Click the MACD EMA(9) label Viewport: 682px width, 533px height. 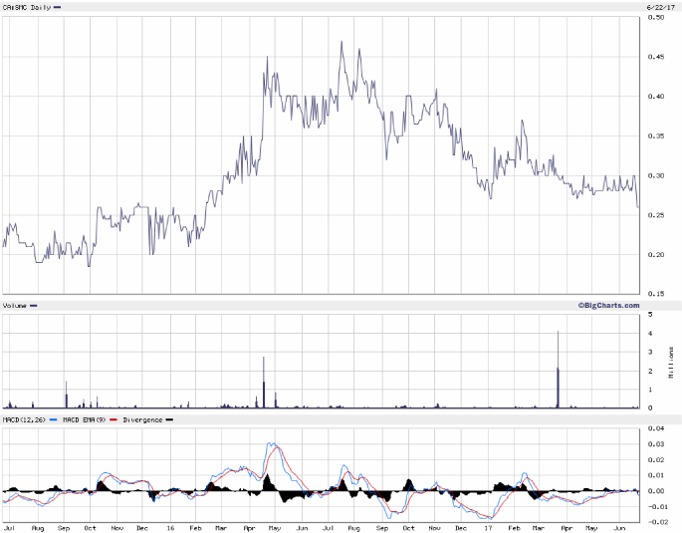(83, 420)
